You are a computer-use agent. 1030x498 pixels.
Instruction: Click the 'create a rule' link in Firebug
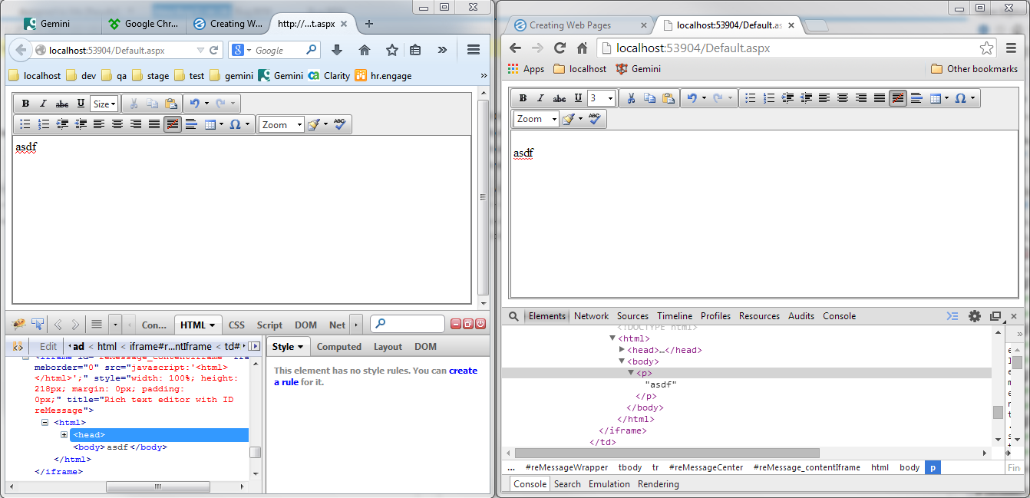pyautogui.click(x=463, y=371)
